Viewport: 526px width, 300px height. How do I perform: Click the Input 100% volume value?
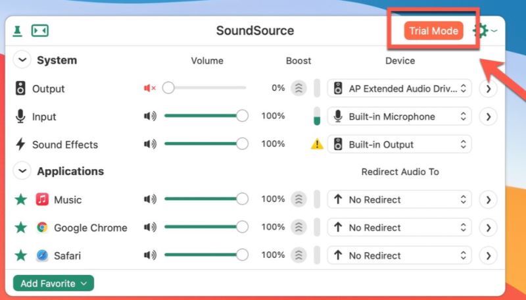[273, 116]
